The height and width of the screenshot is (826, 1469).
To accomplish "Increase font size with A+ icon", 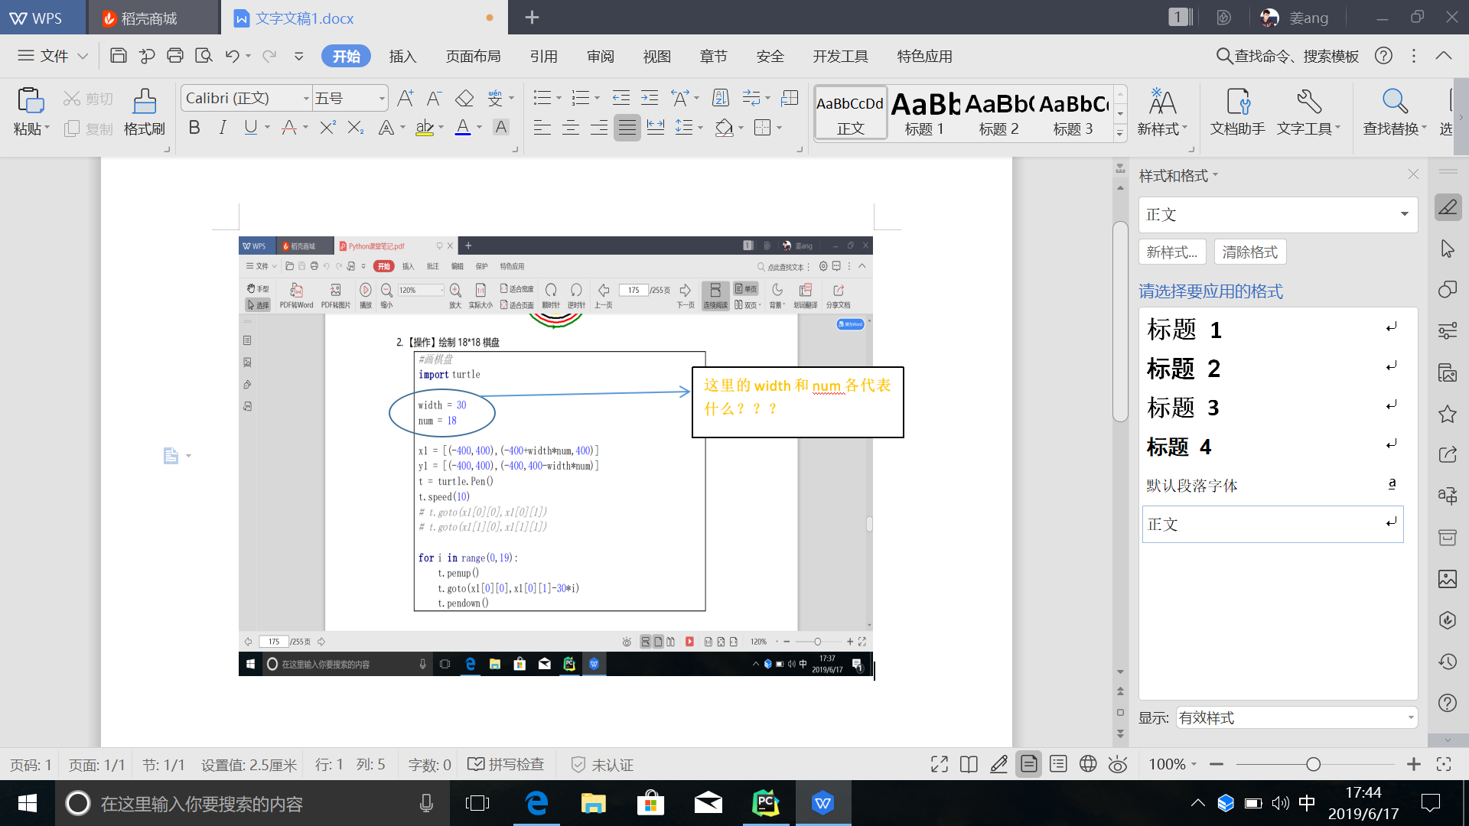I will pyautogui.click(x=406, y=98).
